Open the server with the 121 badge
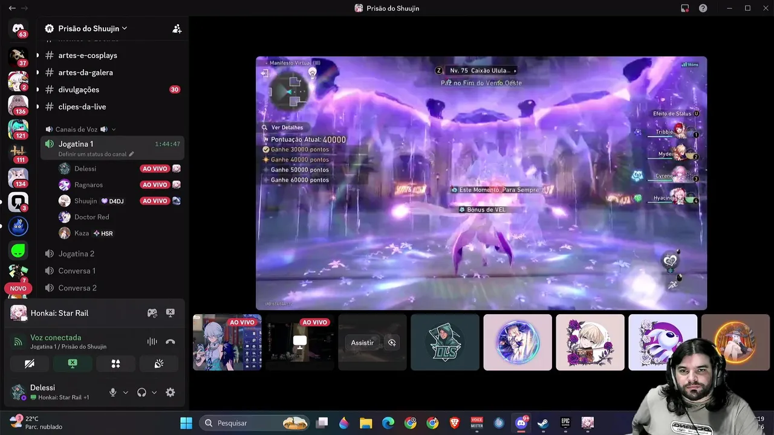This screenshot has height=435, width=774. tap(18, 129)
